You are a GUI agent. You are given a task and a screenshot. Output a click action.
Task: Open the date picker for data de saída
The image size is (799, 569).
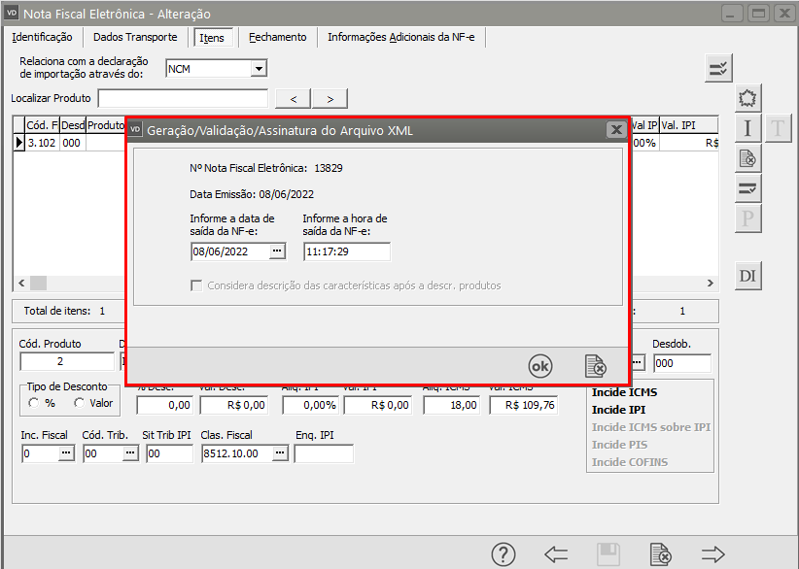(x=277, y=251)
